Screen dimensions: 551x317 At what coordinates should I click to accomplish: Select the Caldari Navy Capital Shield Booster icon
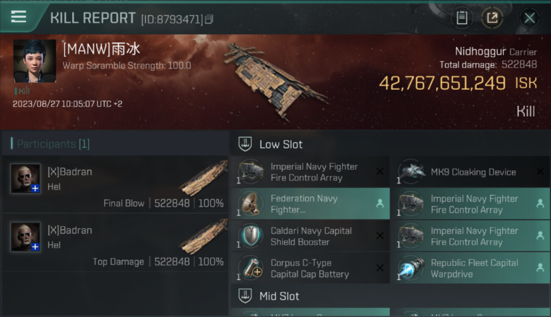[251, 236]
